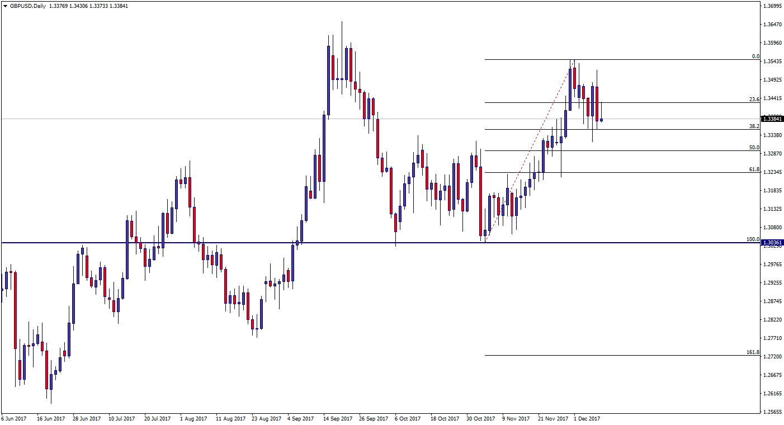Viewport: 784px width, 425px height.
Task: Select the 1.33841 current price tag
Action: point(772,119)
